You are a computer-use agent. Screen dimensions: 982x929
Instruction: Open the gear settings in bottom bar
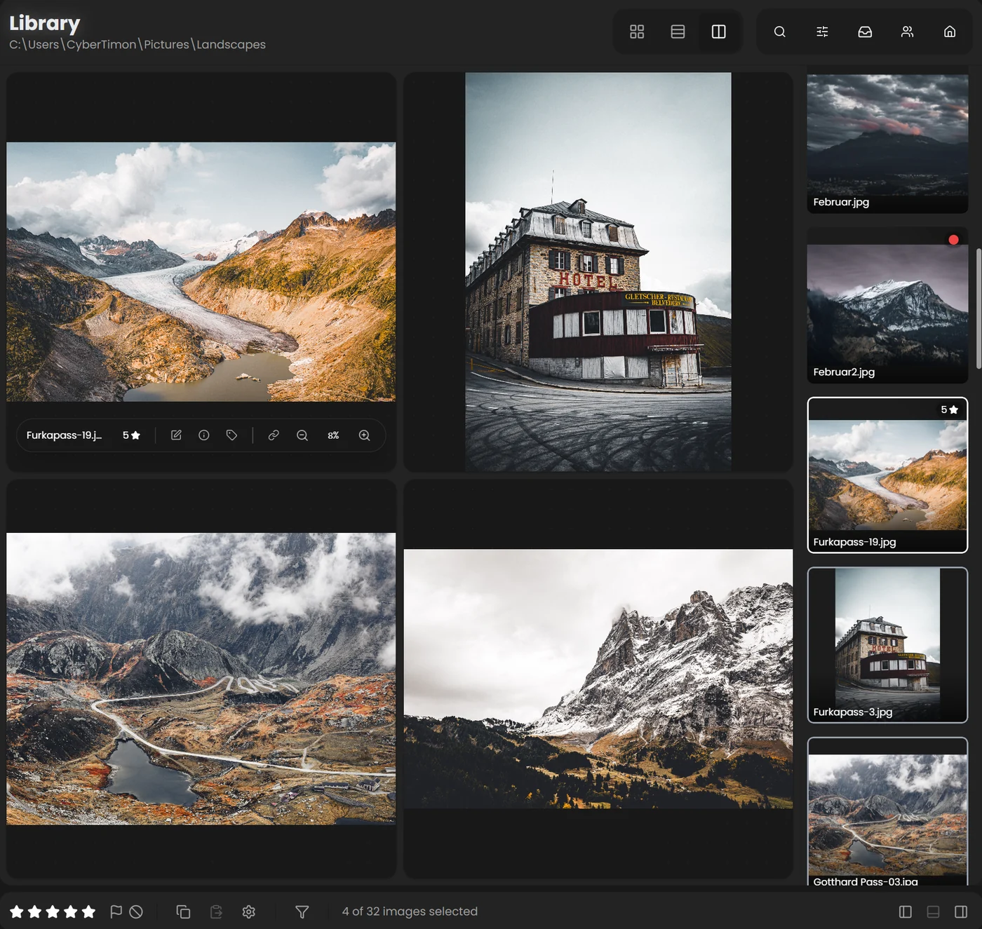248,911
